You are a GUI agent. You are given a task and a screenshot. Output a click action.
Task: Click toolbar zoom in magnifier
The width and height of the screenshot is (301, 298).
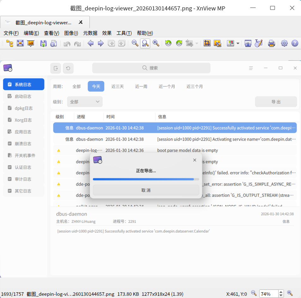156,43
